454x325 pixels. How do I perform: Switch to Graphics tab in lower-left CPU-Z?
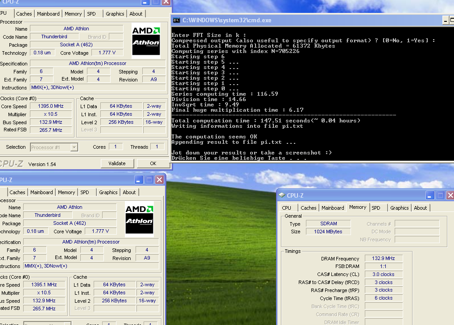pos(108,192)
